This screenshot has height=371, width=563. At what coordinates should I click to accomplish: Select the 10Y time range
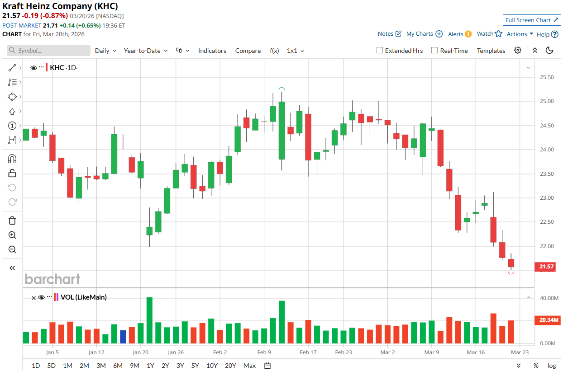tap(212, 366)
